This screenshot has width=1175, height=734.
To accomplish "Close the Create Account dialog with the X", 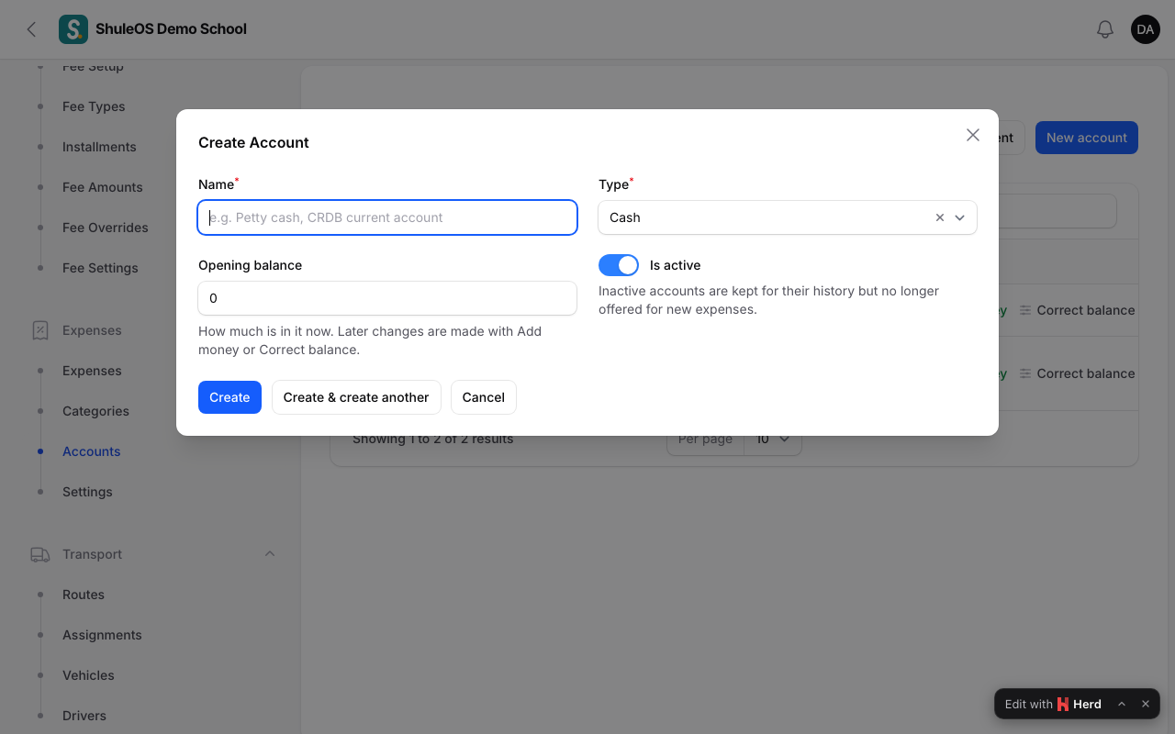I will pyautogui.click(x=973, y=135).
